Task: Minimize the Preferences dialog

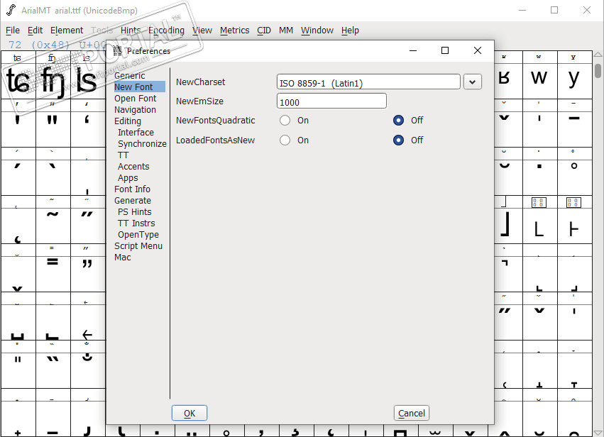Action: point(413,50)
